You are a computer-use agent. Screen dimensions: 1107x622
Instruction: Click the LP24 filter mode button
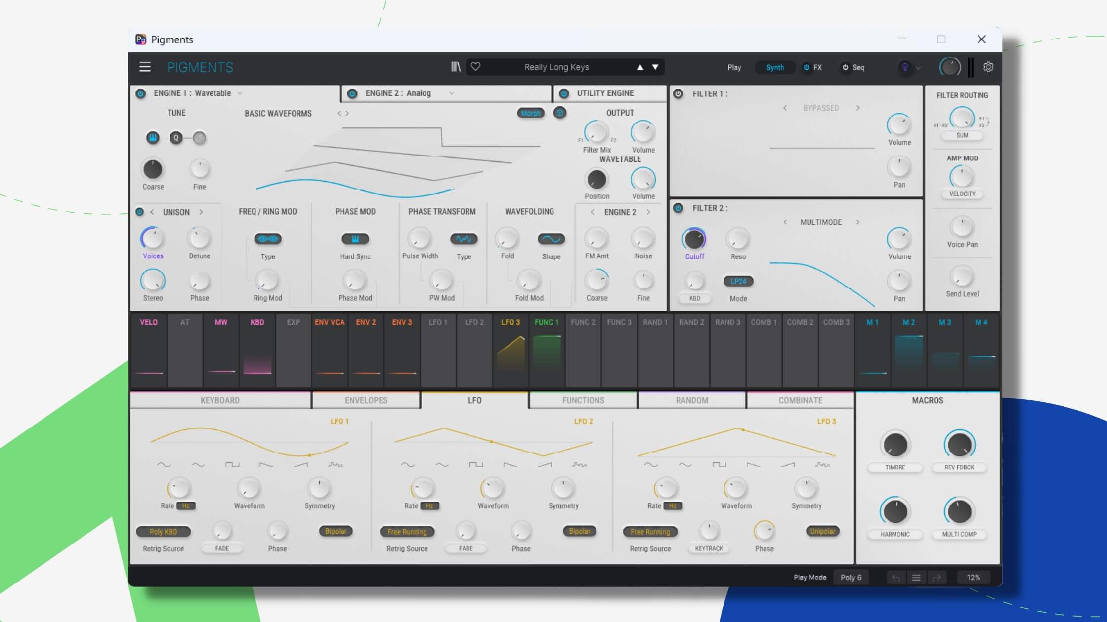tap(738, 281)
